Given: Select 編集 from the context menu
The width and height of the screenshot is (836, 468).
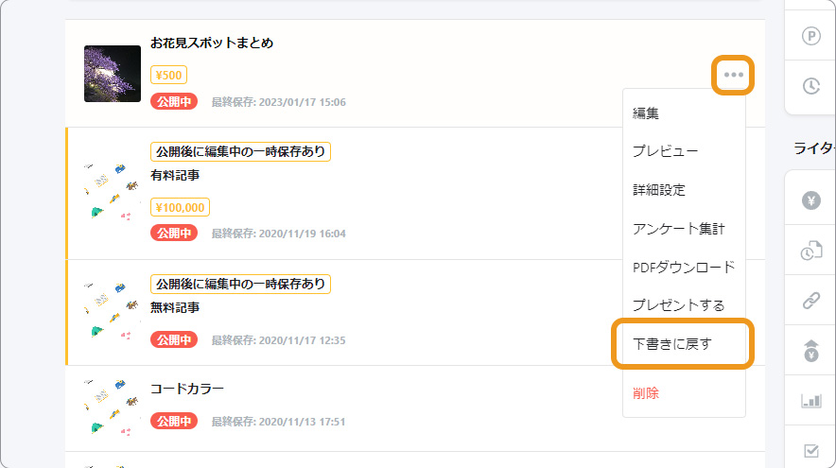Looking at the screenshot, I should coord(645,113).
